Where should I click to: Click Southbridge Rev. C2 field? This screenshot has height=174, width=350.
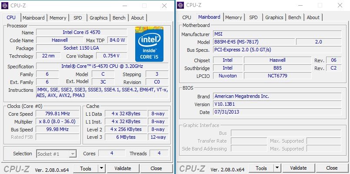[x=334, y=68]
